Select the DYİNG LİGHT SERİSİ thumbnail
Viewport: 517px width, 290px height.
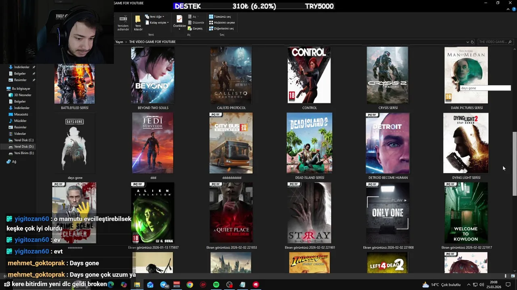click(466, 143)
